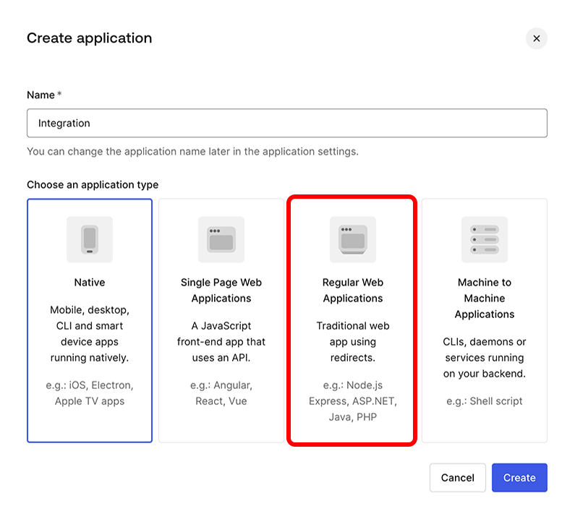Close the Create application dialog
Viewport: 575px width, 519px height.
[536, 38]
